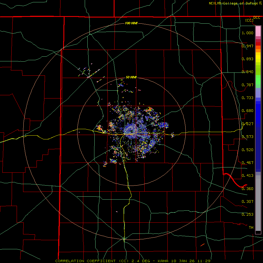The image size is (263, 263).
Task: Click the radar site center of echoes
Action: point(131,131)
